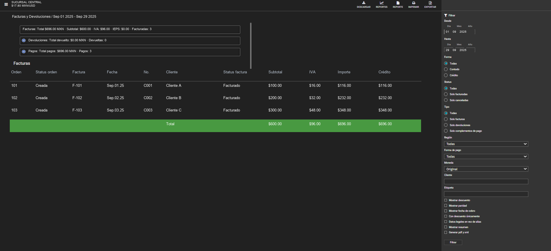Click the Desde date field

click(459, 32)
